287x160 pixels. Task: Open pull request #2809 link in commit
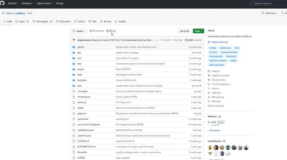112,40
